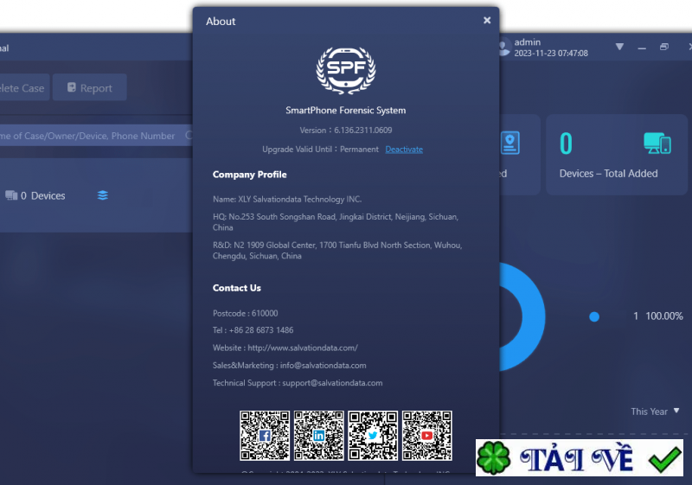Restore the main application window size

coord(664,47)
